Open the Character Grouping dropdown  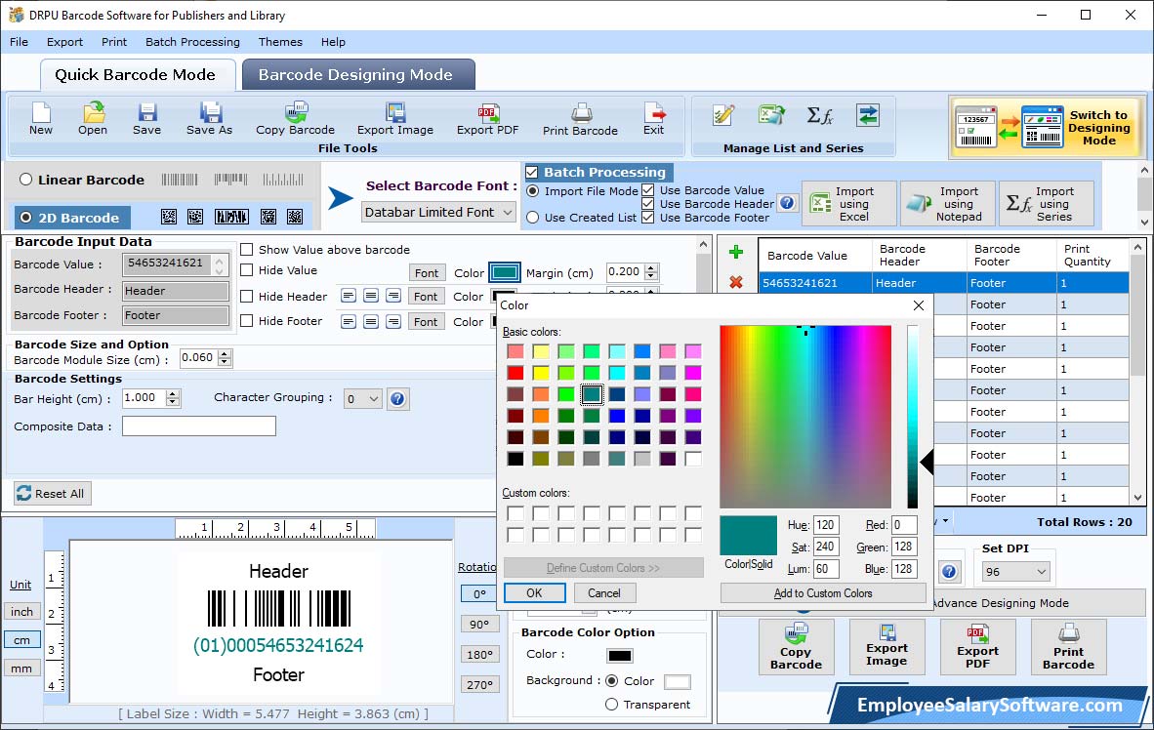point(363,399)
